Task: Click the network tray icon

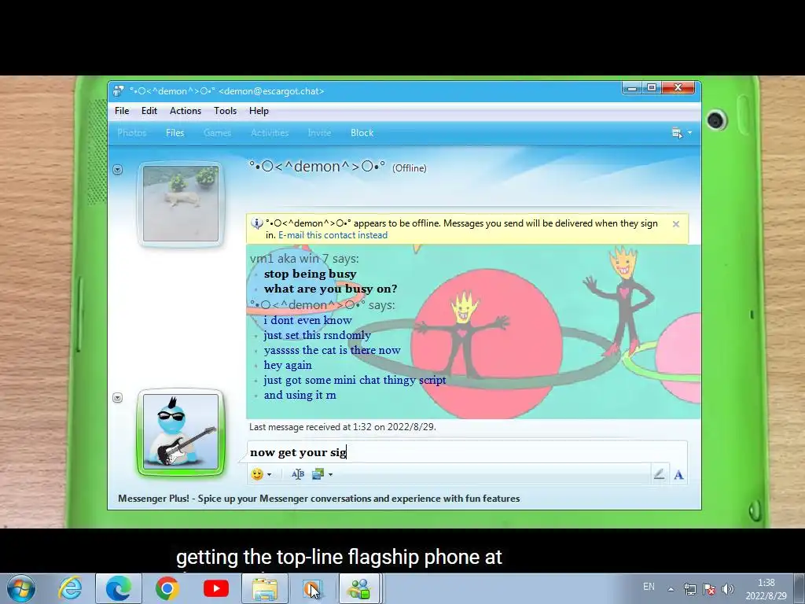Action: 689,589
